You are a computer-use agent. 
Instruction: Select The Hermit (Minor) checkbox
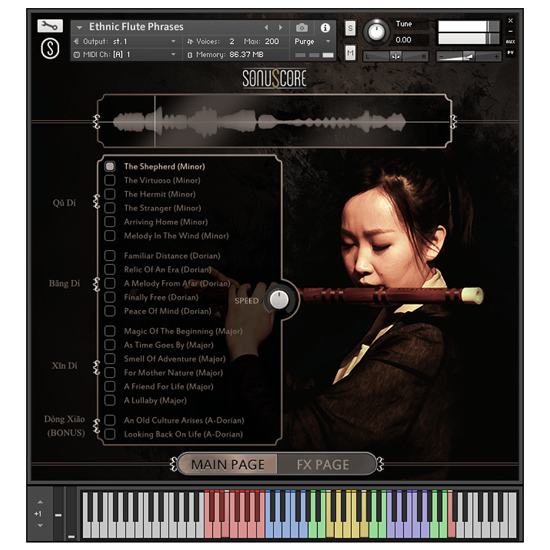[110, 194]
